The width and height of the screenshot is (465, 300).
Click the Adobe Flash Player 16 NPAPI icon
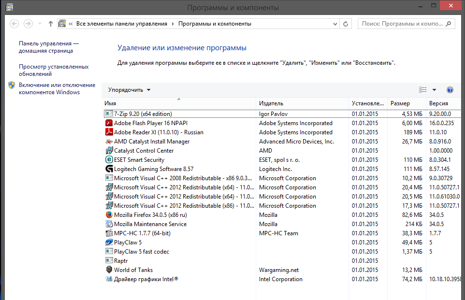point(109,123)
